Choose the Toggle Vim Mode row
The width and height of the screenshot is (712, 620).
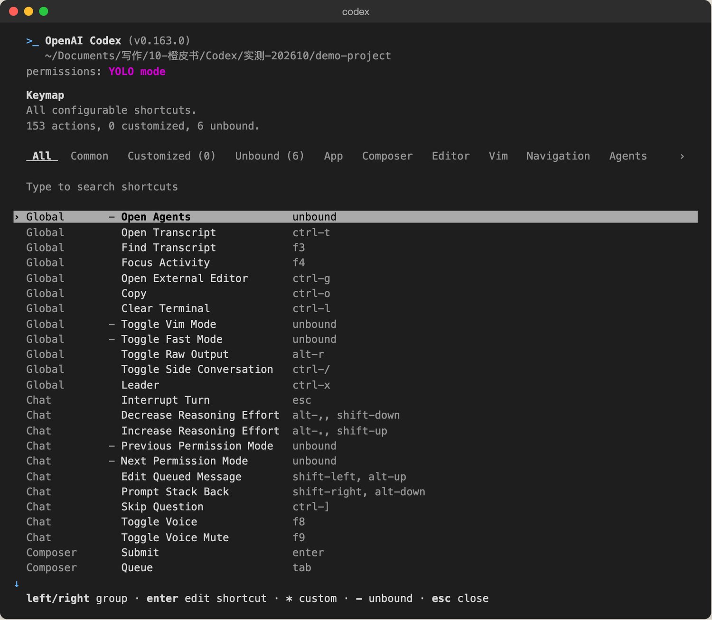point(356,324)
